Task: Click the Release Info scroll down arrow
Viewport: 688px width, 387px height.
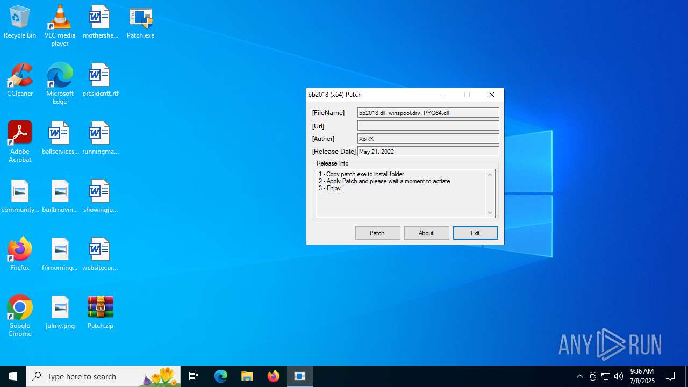Action: 490,212
